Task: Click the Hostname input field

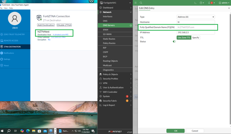Action: point(196,22)
